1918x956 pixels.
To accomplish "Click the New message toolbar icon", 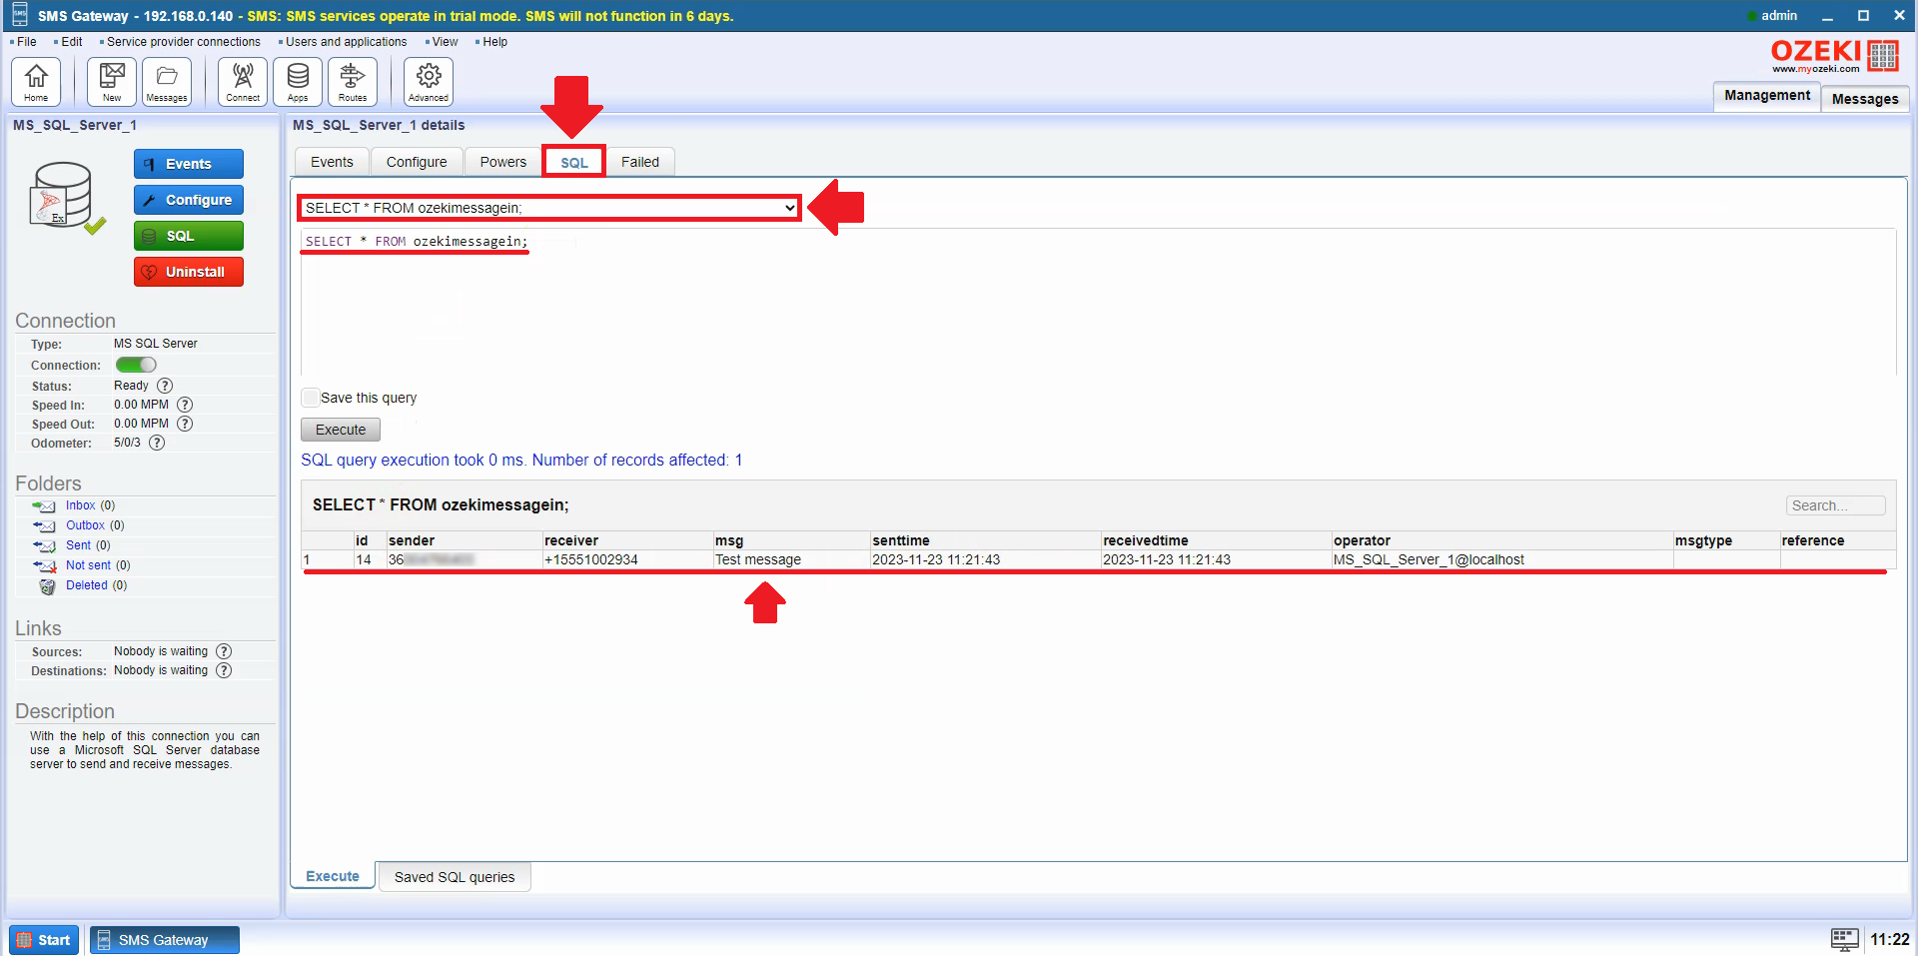I will 112,81.
